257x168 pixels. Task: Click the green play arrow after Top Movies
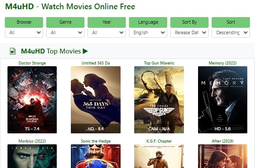[x=85, y=51]
